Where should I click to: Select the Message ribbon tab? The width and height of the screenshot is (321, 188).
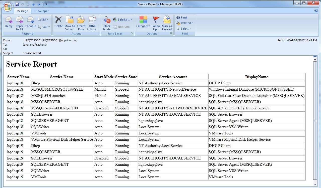coord(22,11)
